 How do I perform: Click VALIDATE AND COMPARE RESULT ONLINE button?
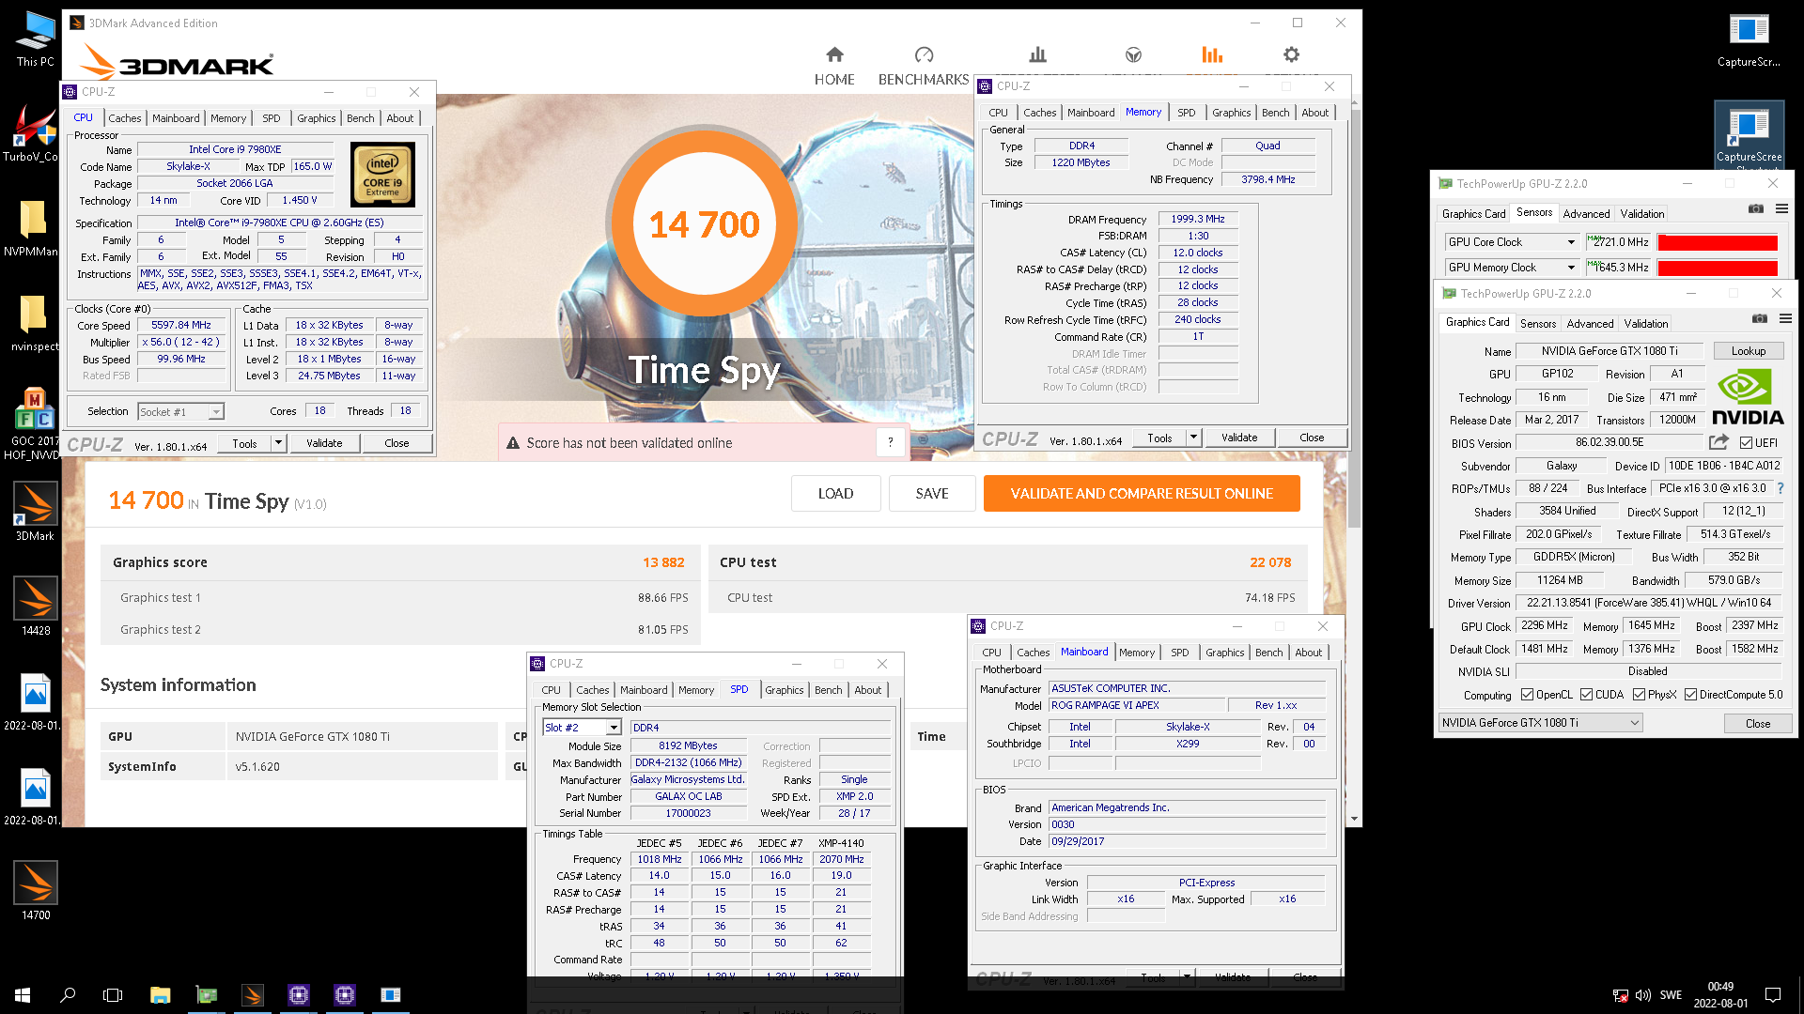(1142, 494)
